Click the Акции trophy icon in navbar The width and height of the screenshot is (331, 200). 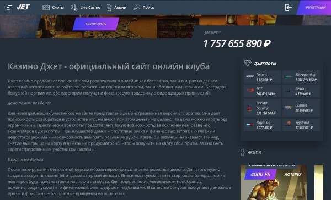click(x=109, y=7)
